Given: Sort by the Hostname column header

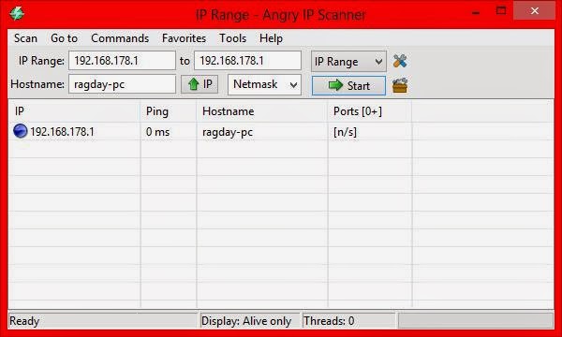Looking at the screenshot, I should click(262, 111).
